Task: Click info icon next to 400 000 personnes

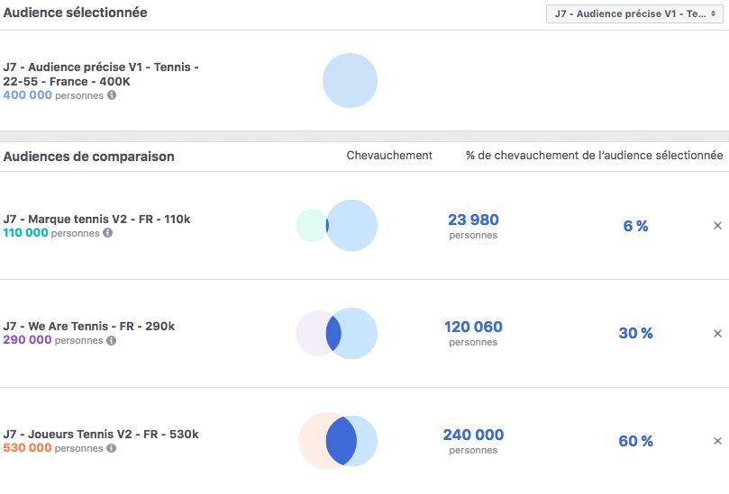Action: click(112, 95)
